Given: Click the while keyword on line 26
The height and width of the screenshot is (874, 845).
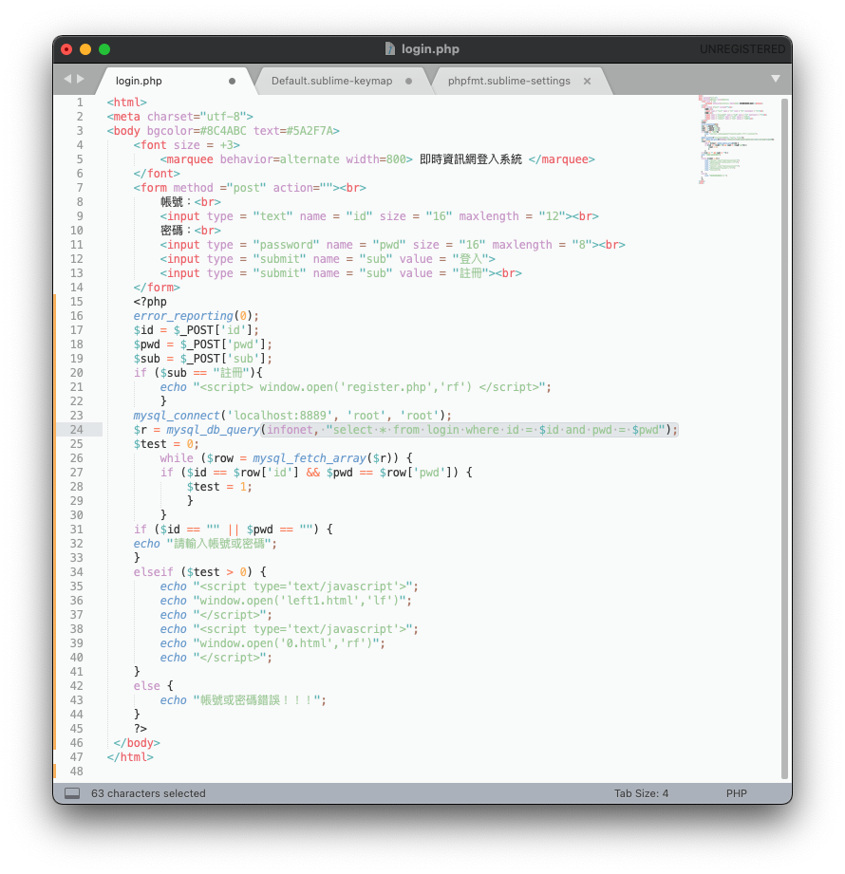Looking at the screenshot, I should coord(177,458).
